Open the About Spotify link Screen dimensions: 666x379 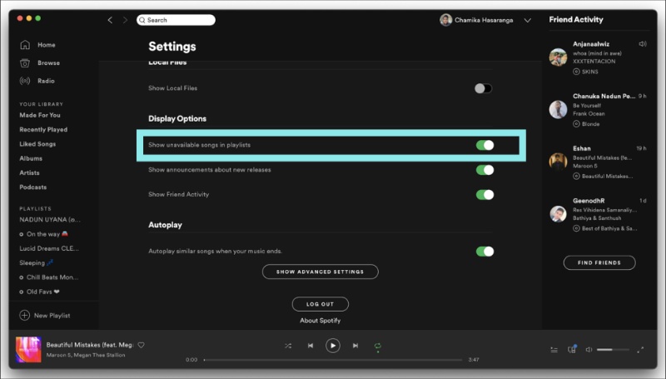coord(321,321)
